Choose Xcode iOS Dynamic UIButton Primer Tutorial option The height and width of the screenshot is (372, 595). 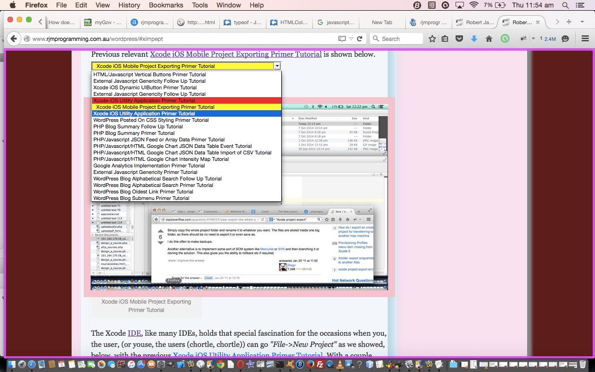tap(186, 87)
